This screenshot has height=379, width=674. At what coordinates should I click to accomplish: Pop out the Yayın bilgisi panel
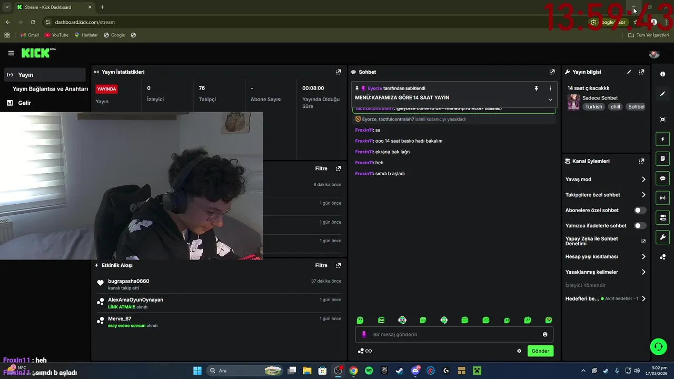click(641, 72)
